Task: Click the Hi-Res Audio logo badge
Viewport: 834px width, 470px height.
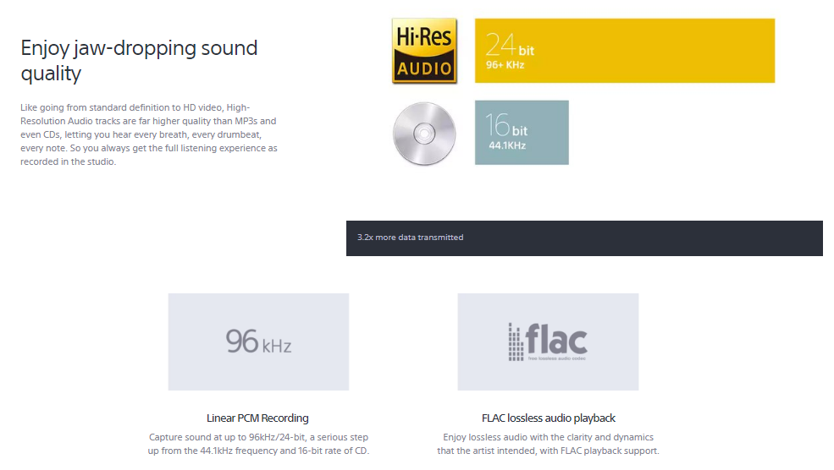Action: tap(424, 51)
